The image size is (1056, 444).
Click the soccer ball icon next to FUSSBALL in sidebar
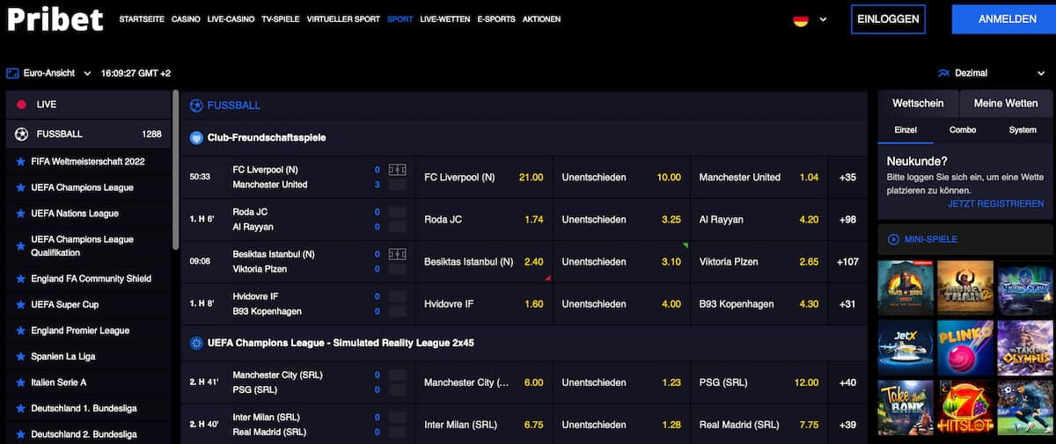(x=22, y=135)
